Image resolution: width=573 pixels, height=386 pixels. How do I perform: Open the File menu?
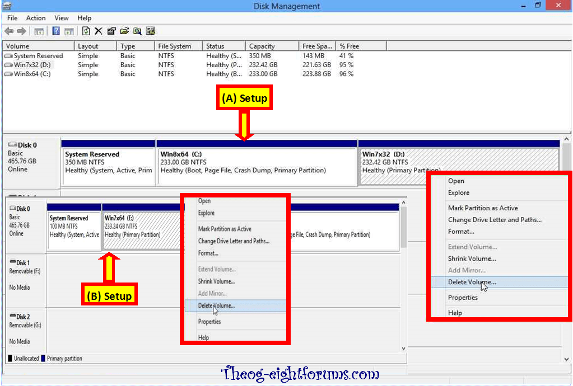(x=12, y=18)
